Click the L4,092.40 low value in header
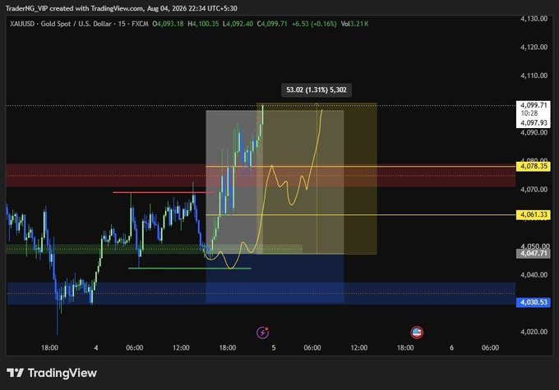This screenshot has height=390, width=559. click(x=238, y=24)
